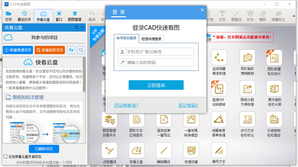Open 外部参照 feature icon
Screen dimensions: 298x167
[274, 119]
